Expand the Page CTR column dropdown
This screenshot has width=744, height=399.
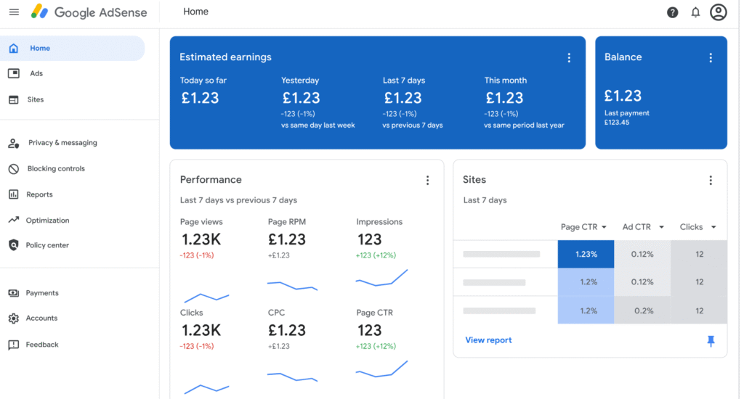tap(604, 228)
